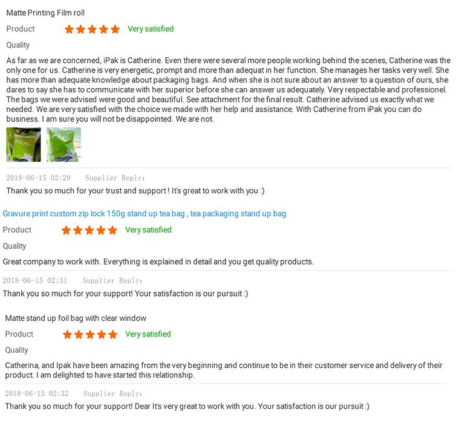
Task: Click Matte stand up foil bag title
Action: [76, 318]
